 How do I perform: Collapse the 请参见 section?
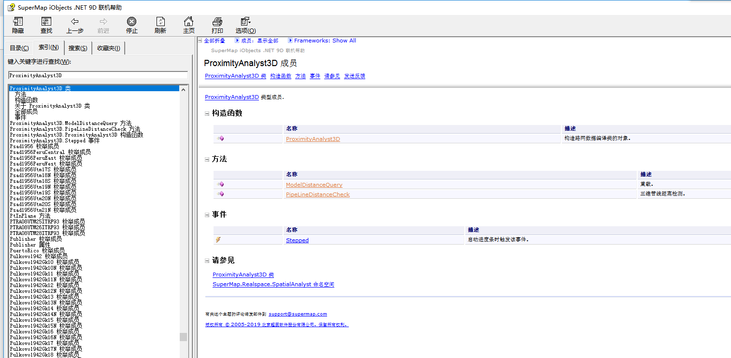pos(207,261)
